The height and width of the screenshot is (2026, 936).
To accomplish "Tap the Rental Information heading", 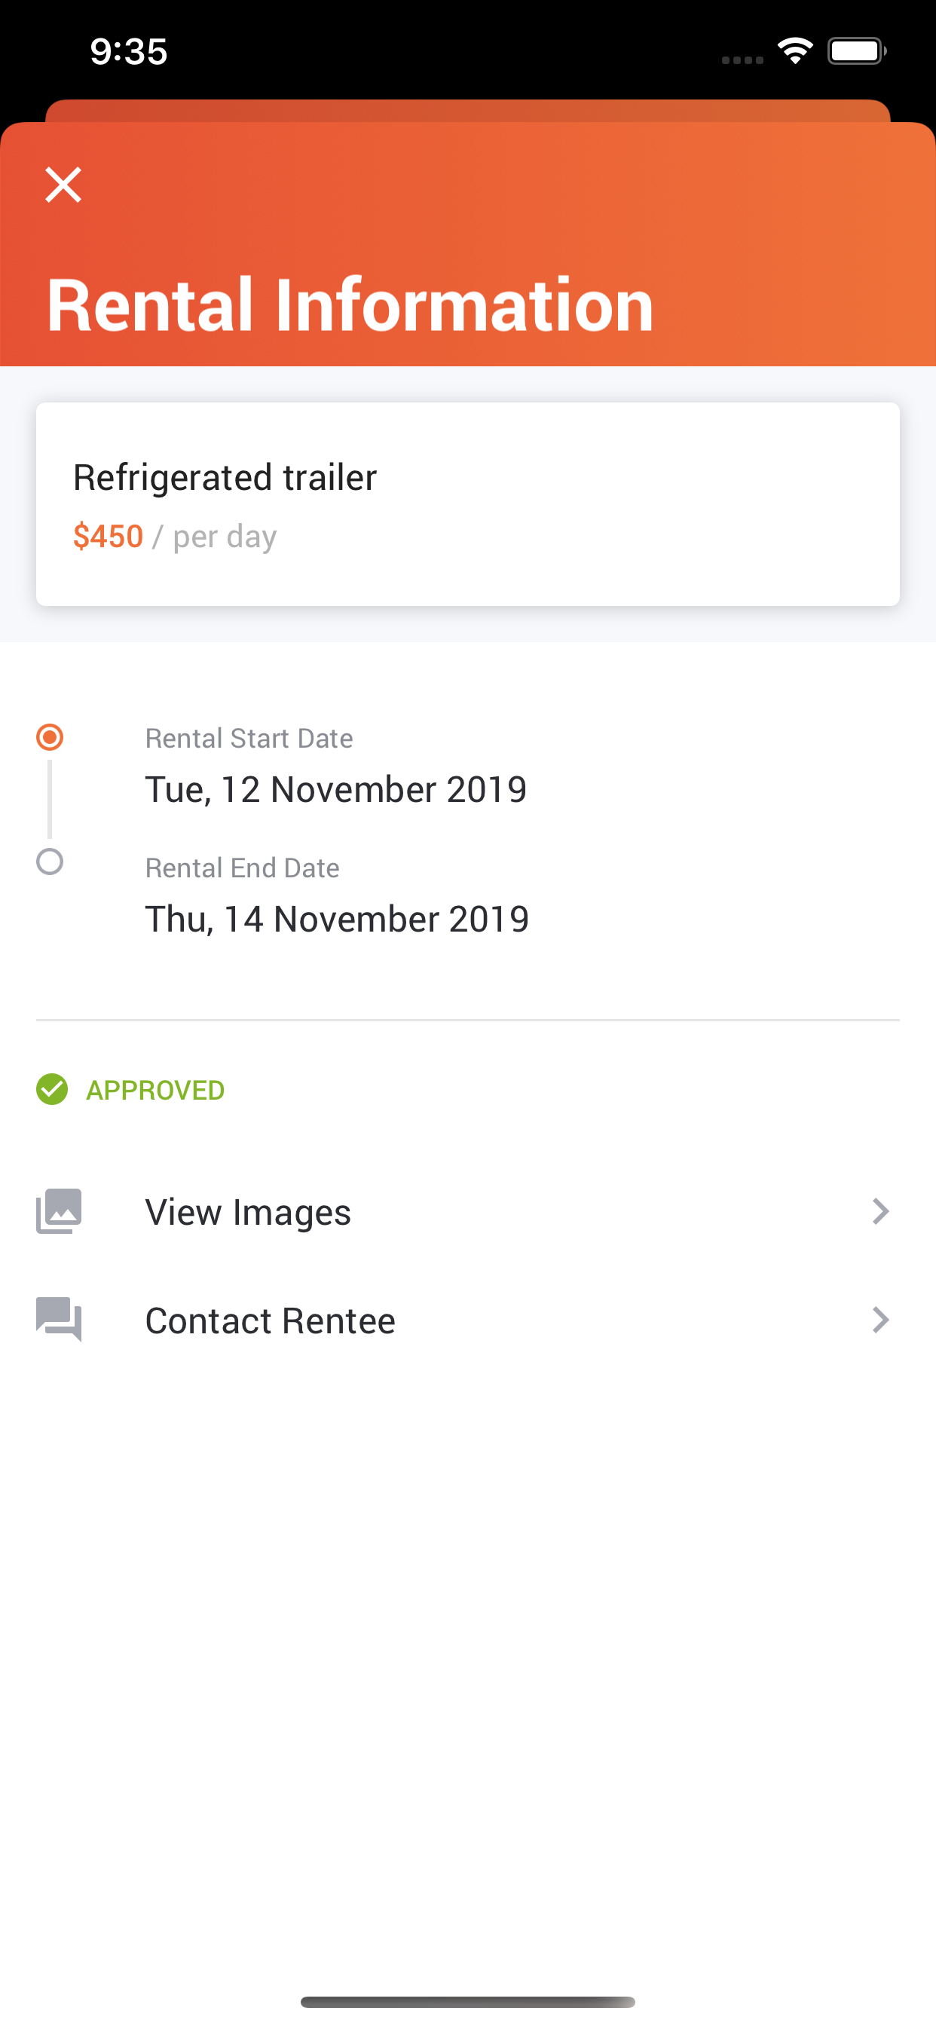I will coord(350,305).
